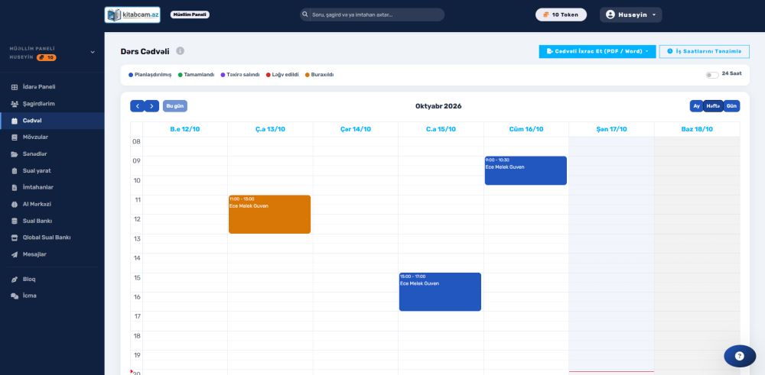Click the 10 Token button

[x=561, y=15]
